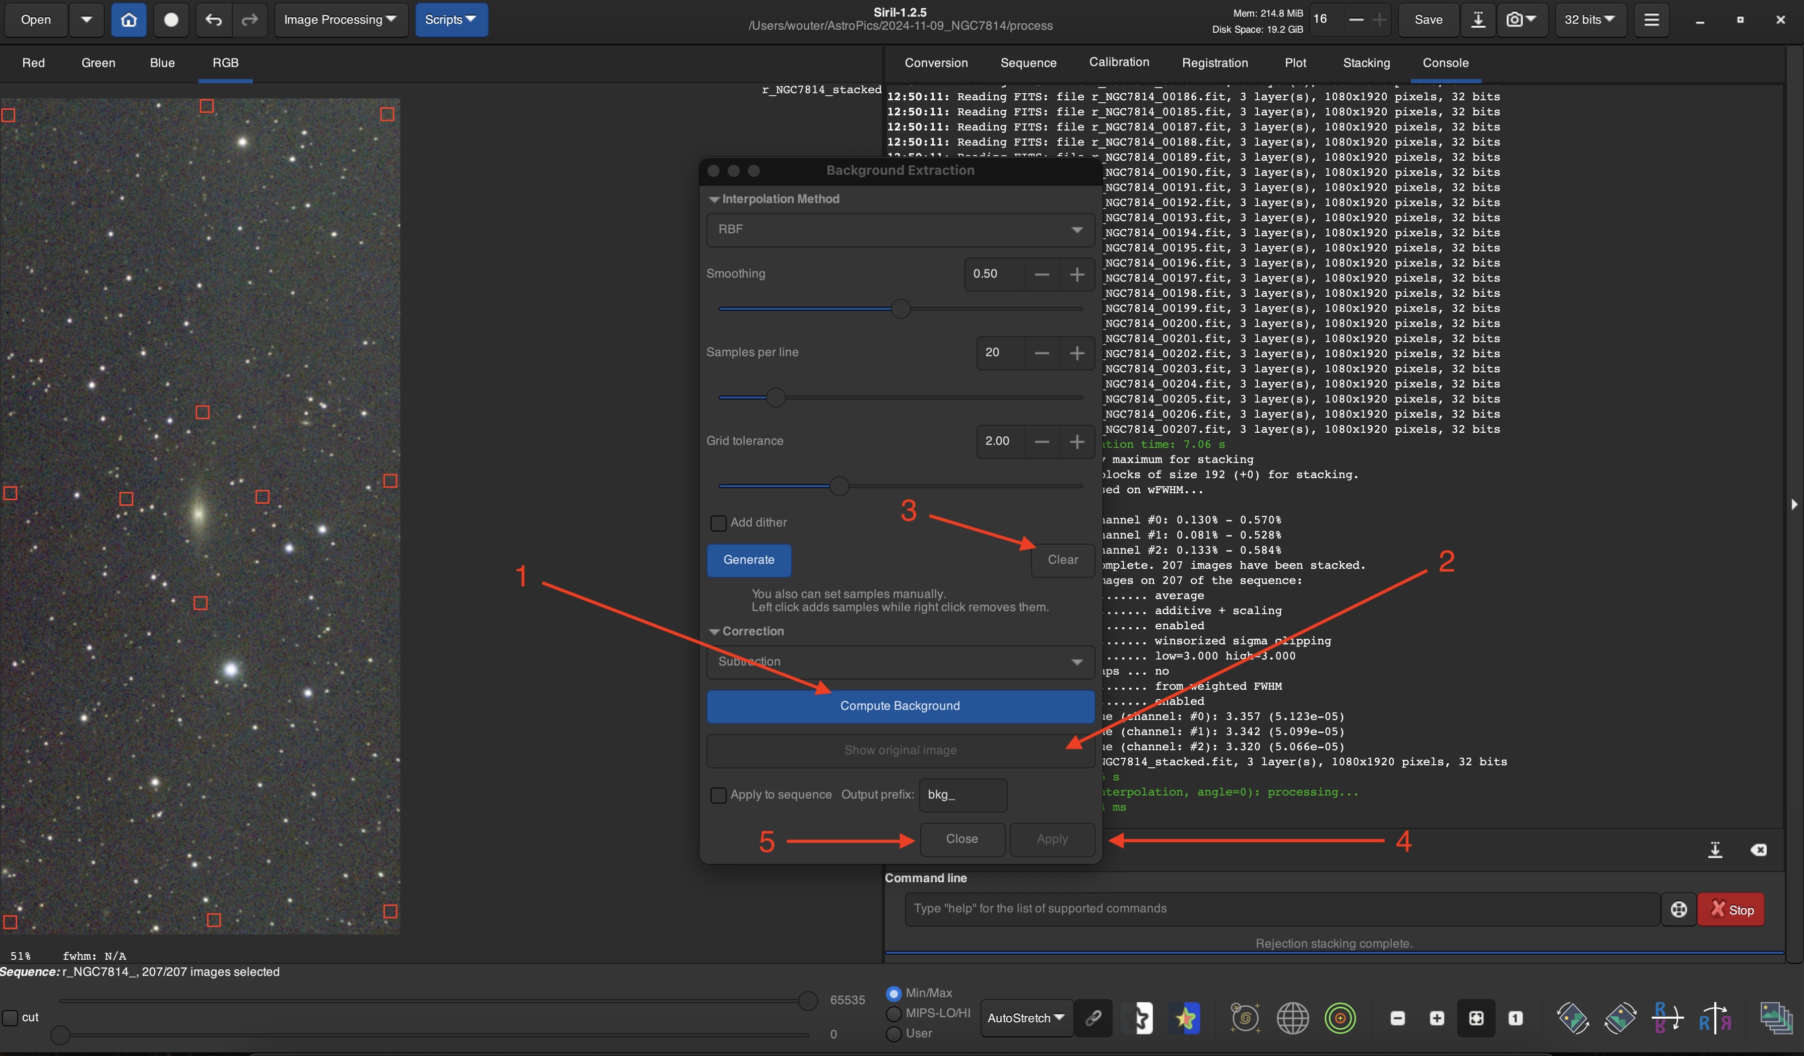Click the Compute Background button
Viewport: 1804px width, 1056px height.
[x=900, y=706]
